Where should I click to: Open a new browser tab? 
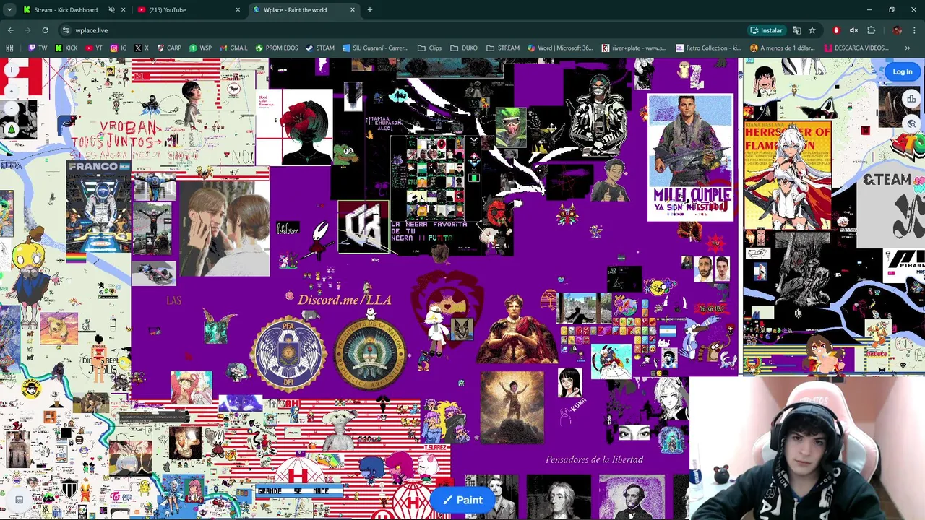click(370, 10)
